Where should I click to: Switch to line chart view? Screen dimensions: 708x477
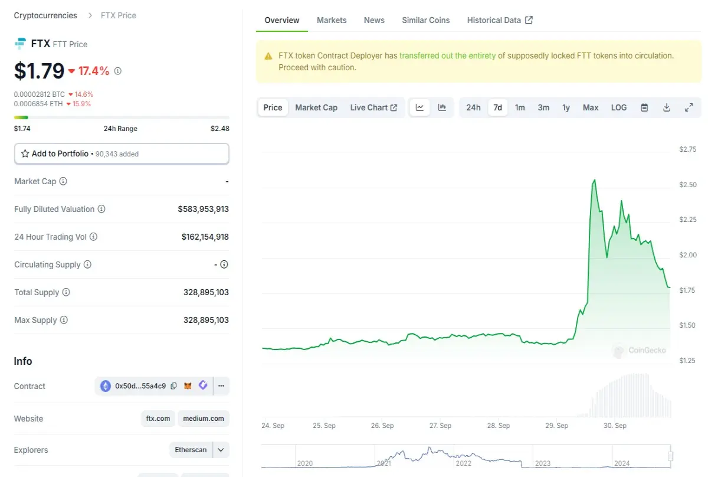point(420,107)
